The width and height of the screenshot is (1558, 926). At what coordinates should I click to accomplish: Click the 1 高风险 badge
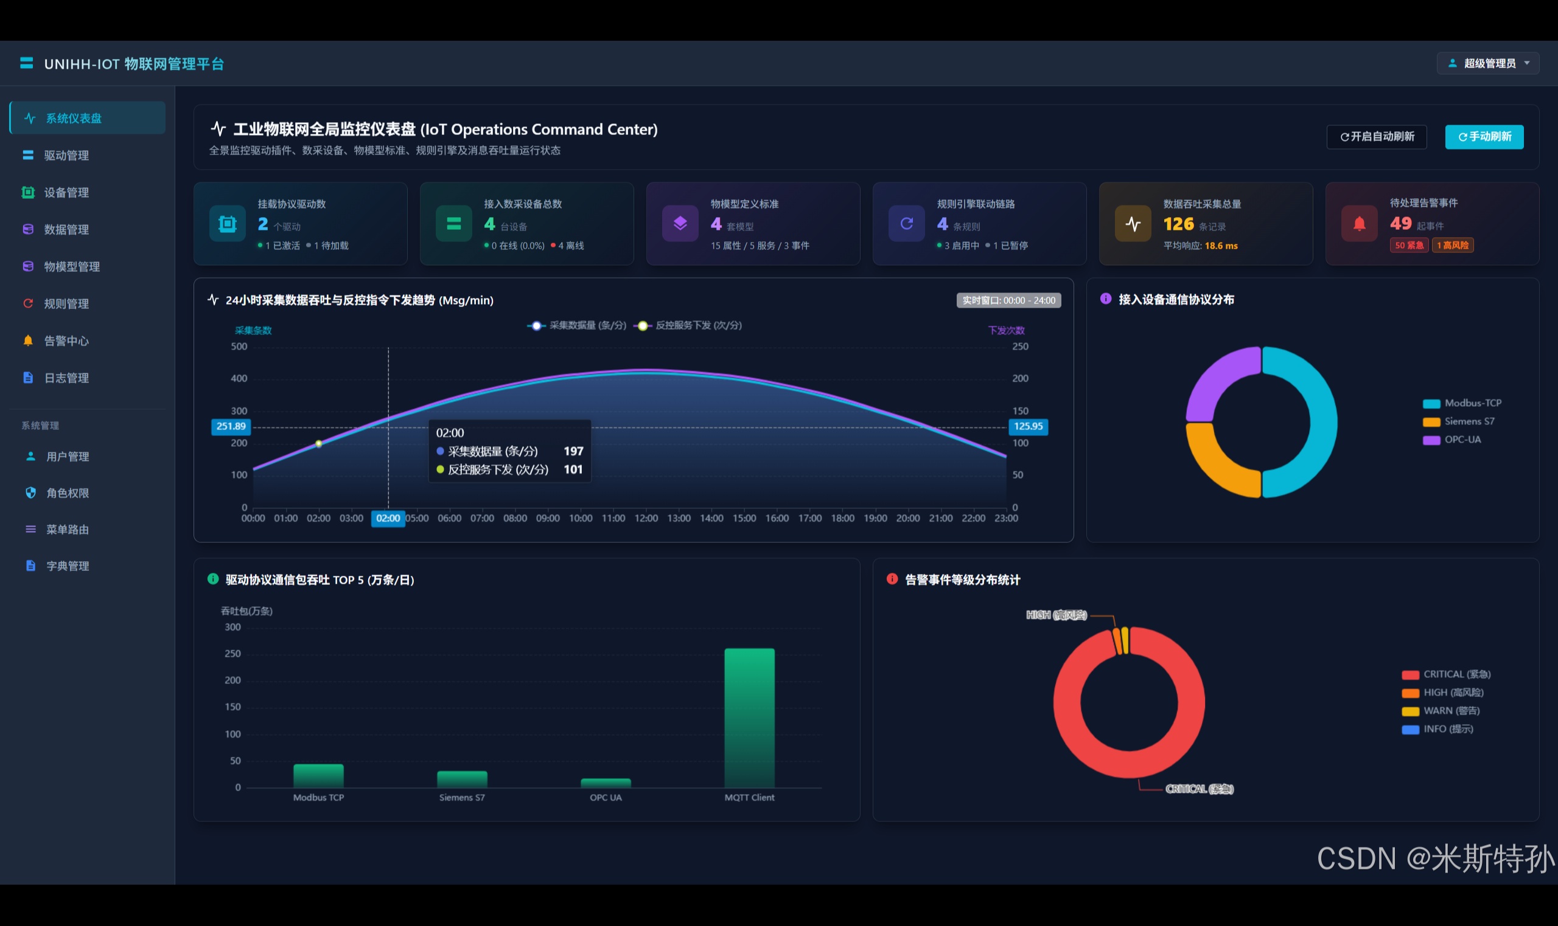[1453, 245]
